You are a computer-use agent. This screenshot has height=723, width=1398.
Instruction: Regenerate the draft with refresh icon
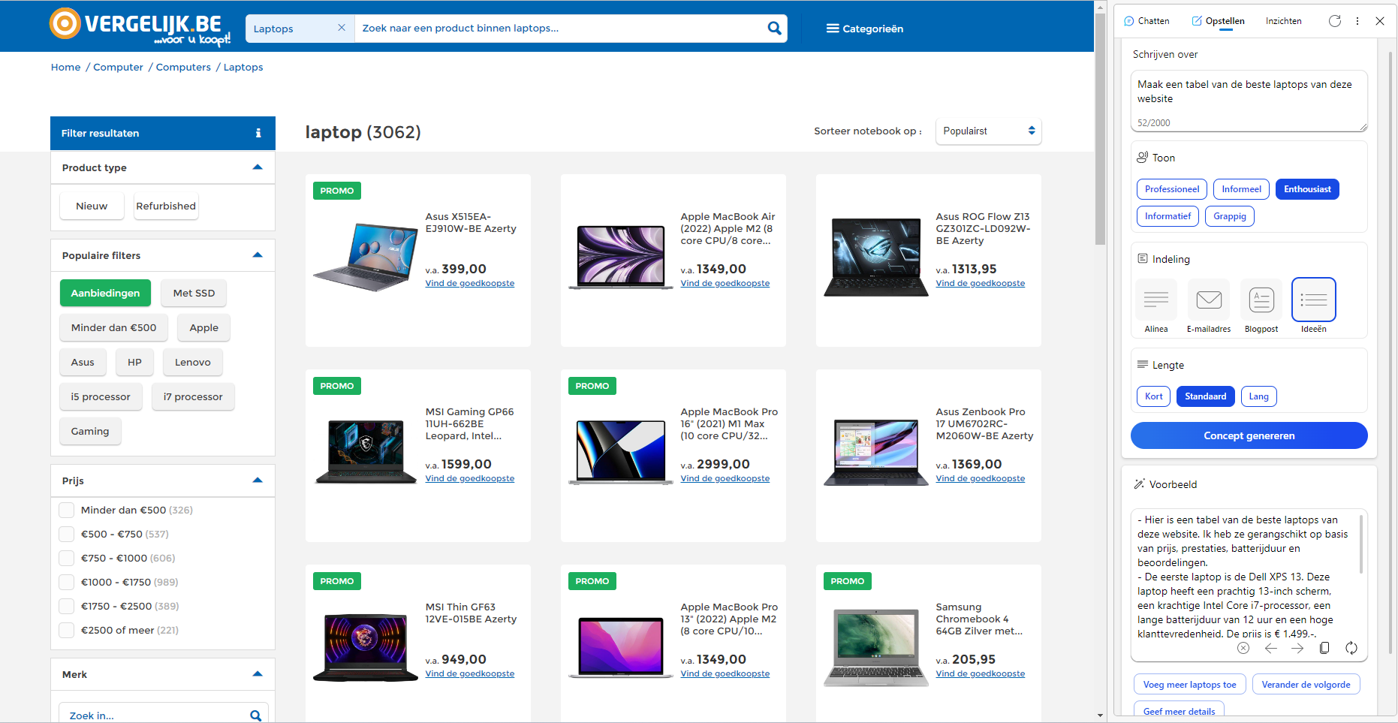pos(1351,648)
